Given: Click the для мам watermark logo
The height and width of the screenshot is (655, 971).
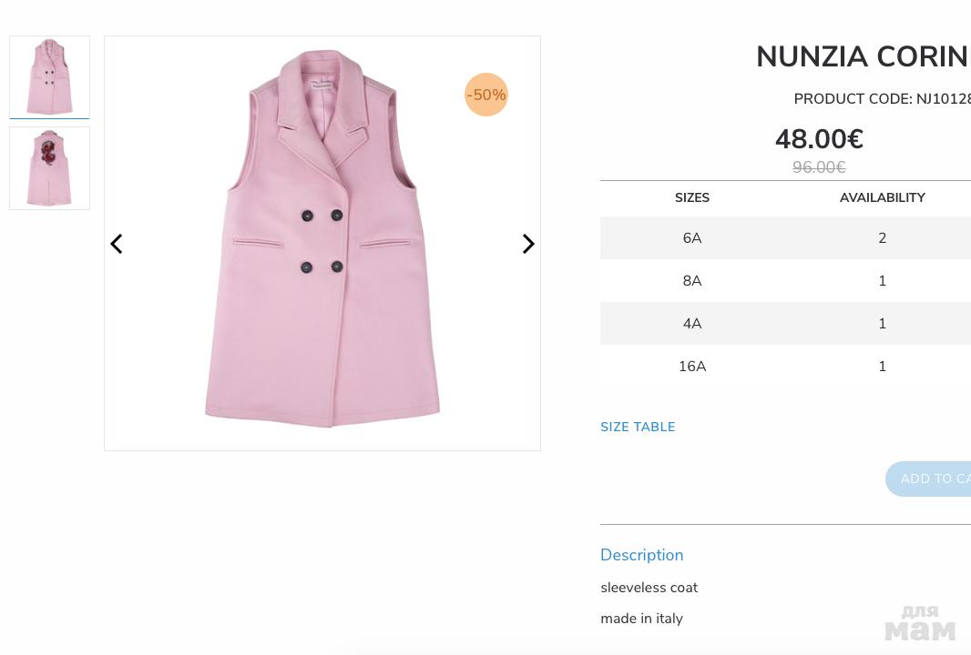Looking at the screenshot, I should (920, 624).
